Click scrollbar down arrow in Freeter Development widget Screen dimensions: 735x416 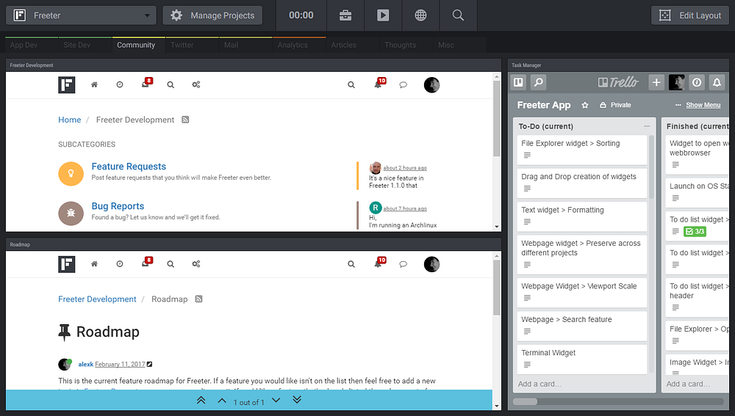[497, 227]
